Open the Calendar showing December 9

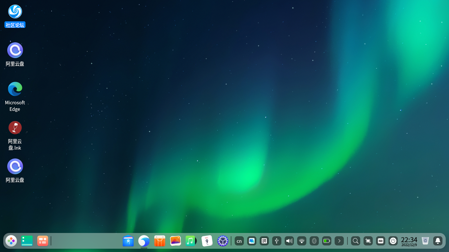[207, 241]
